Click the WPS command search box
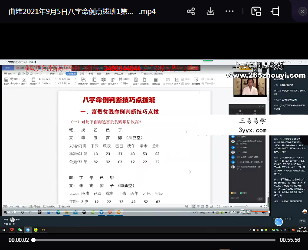The width and height of the screenshot is (308, 250). click(152, 74)
